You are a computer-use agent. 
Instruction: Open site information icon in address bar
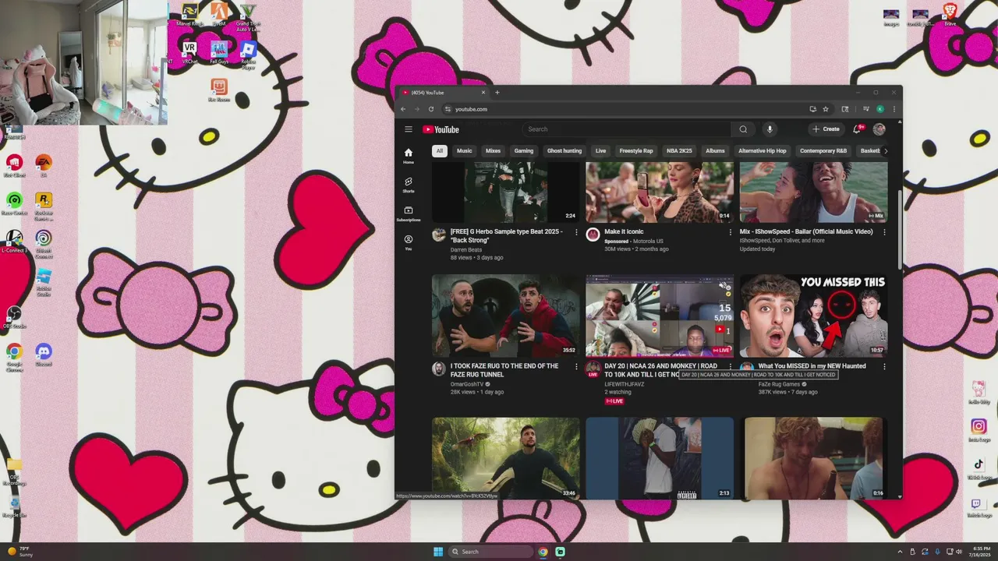(448, 109)
